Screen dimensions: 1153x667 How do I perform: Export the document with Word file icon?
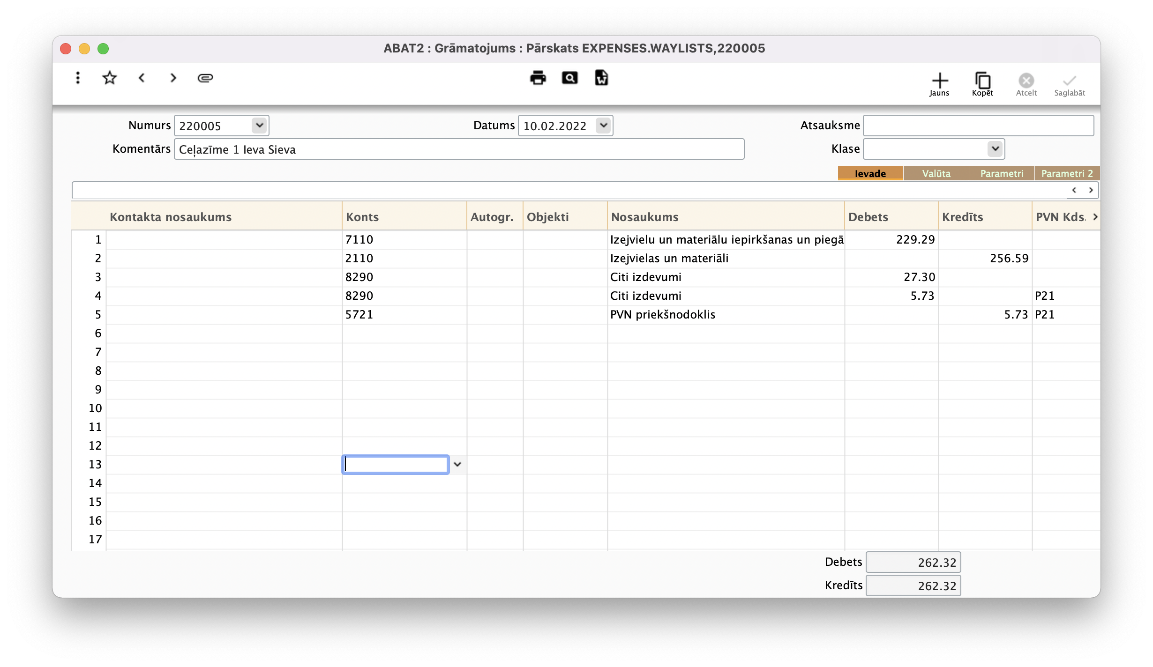[x=601, y=78]
